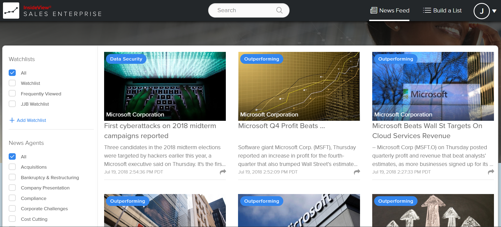Screen dimensions: 501x227
Task: Click Outperforming tag on Microsoft building sign card
Action: pos(262,201)
